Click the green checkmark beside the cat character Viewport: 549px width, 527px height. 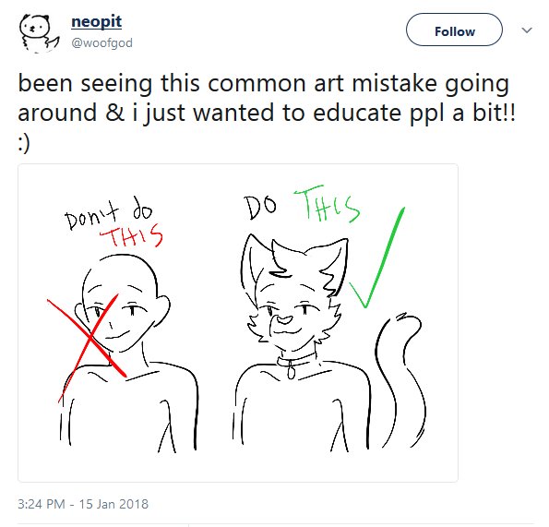[x=377, y=258]
